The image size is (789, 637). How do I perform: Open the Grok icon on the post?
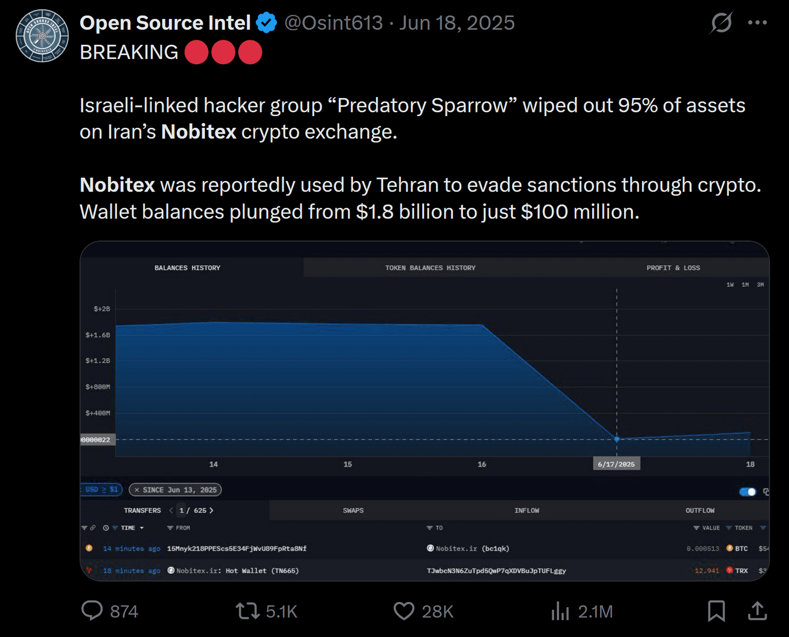pos(721,23)
